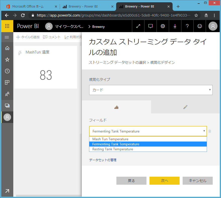The width and height of the screenshot is (221, 198).
Task: Click the コメント comments button
Action: coord(52,37)
